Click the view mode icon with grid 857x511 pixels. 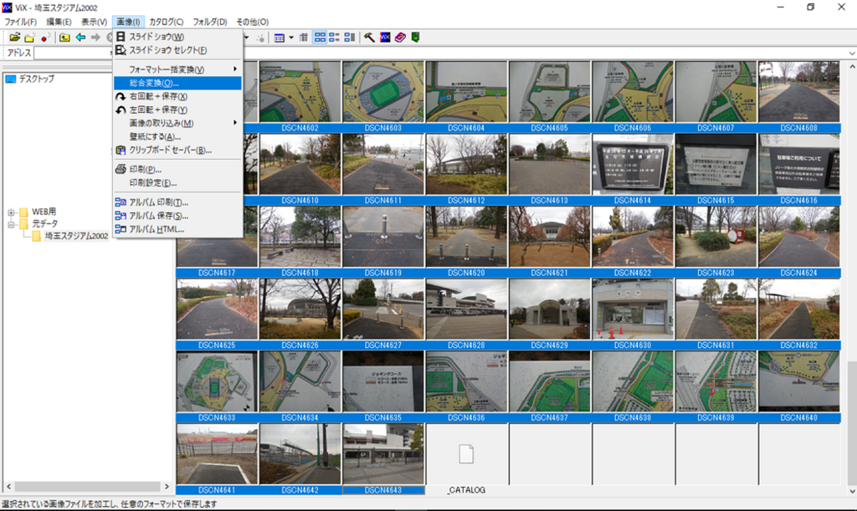coord(280,38)
